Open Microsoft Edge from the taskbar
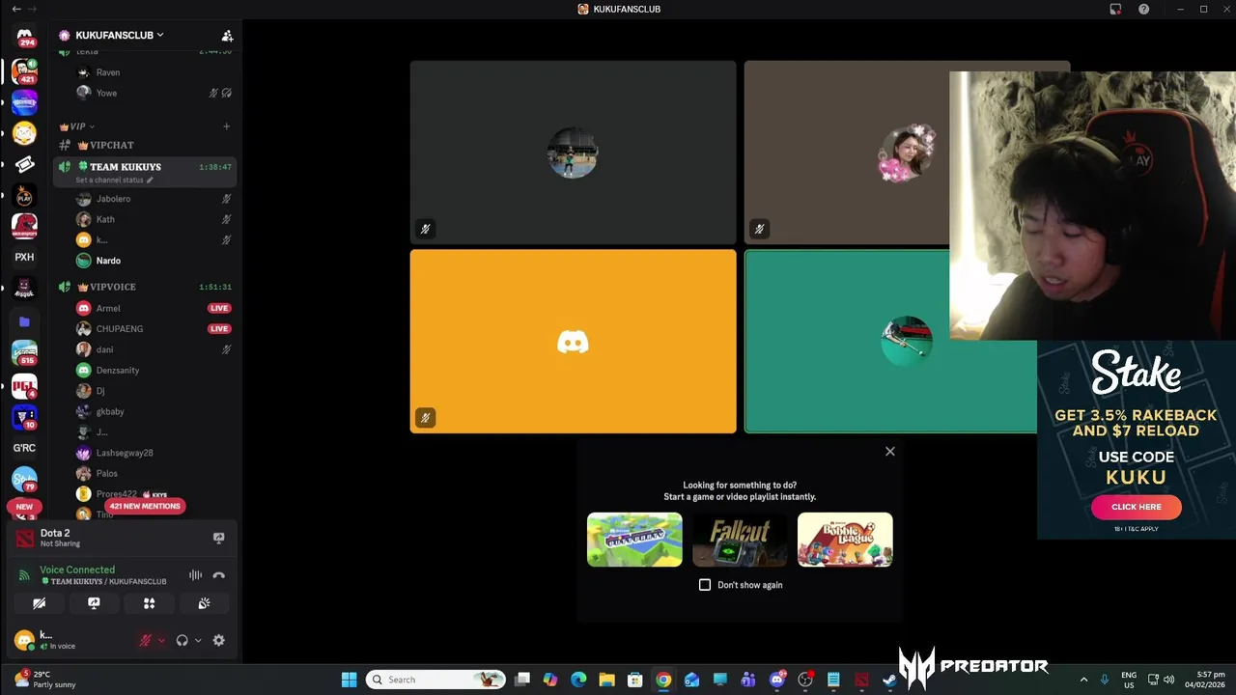Image resolution: width=1236 pixels, height=695 pixels. click(578, 680)
